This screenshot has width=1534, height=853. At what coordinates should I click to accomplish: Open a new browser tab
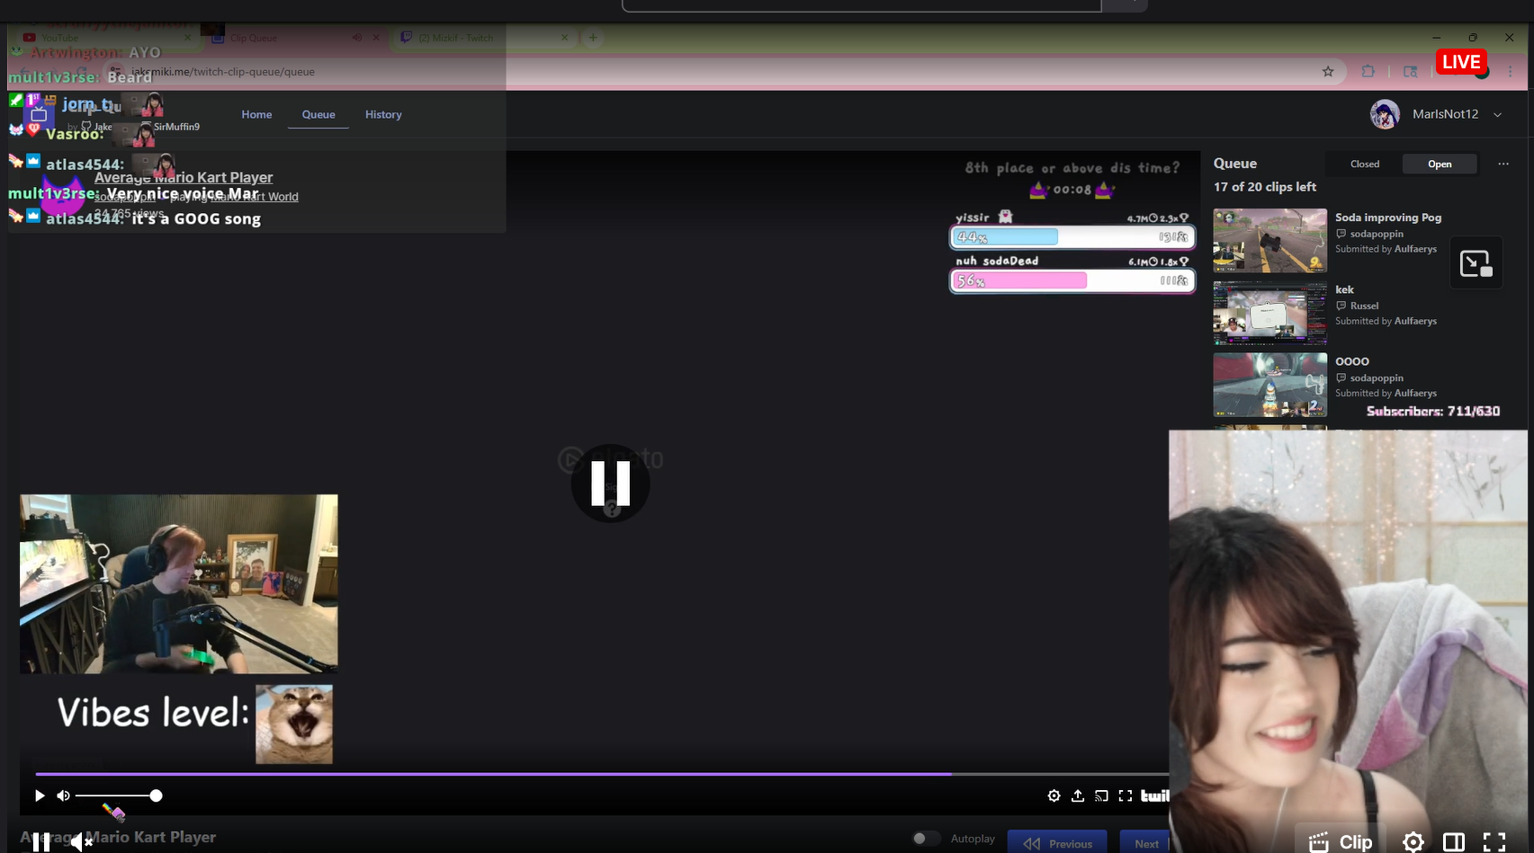pyautogui.click(x=593, y=38)
